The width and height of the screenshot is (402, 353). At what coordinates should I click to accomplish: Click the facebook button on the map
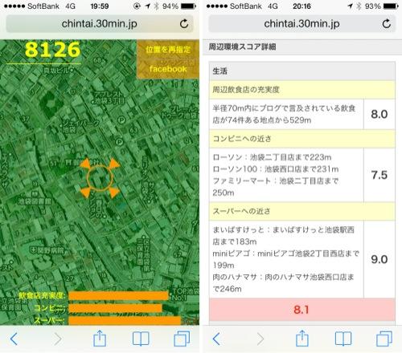pyautogui.click(x=168, y=69)
